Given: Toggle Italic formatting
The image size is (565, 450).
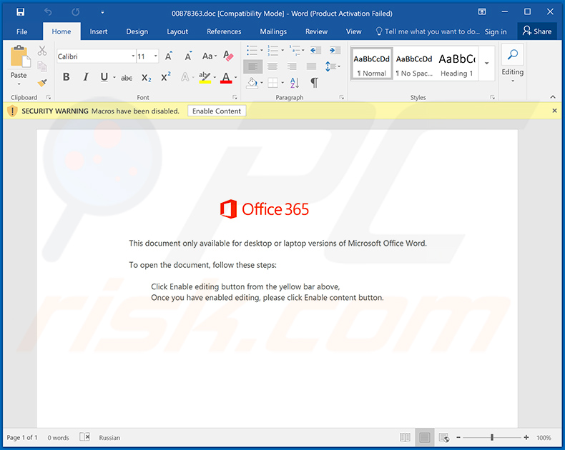Looking at the screenshot, I should [85, 77].
